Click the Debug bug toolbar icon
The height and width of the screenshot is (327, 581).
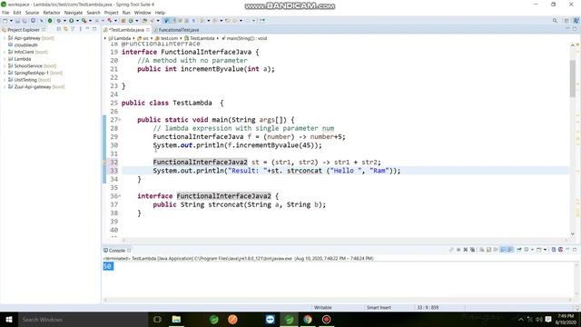point(58,21)
